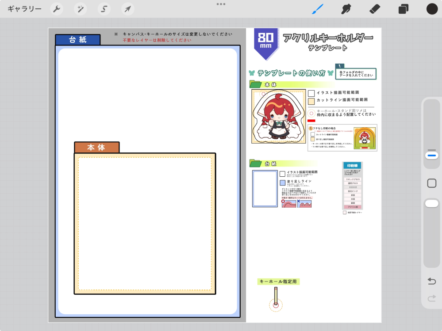Tap the three-dot multitasking indicator at top
This screenshot has height=331, width=442.
click(221, 4)
